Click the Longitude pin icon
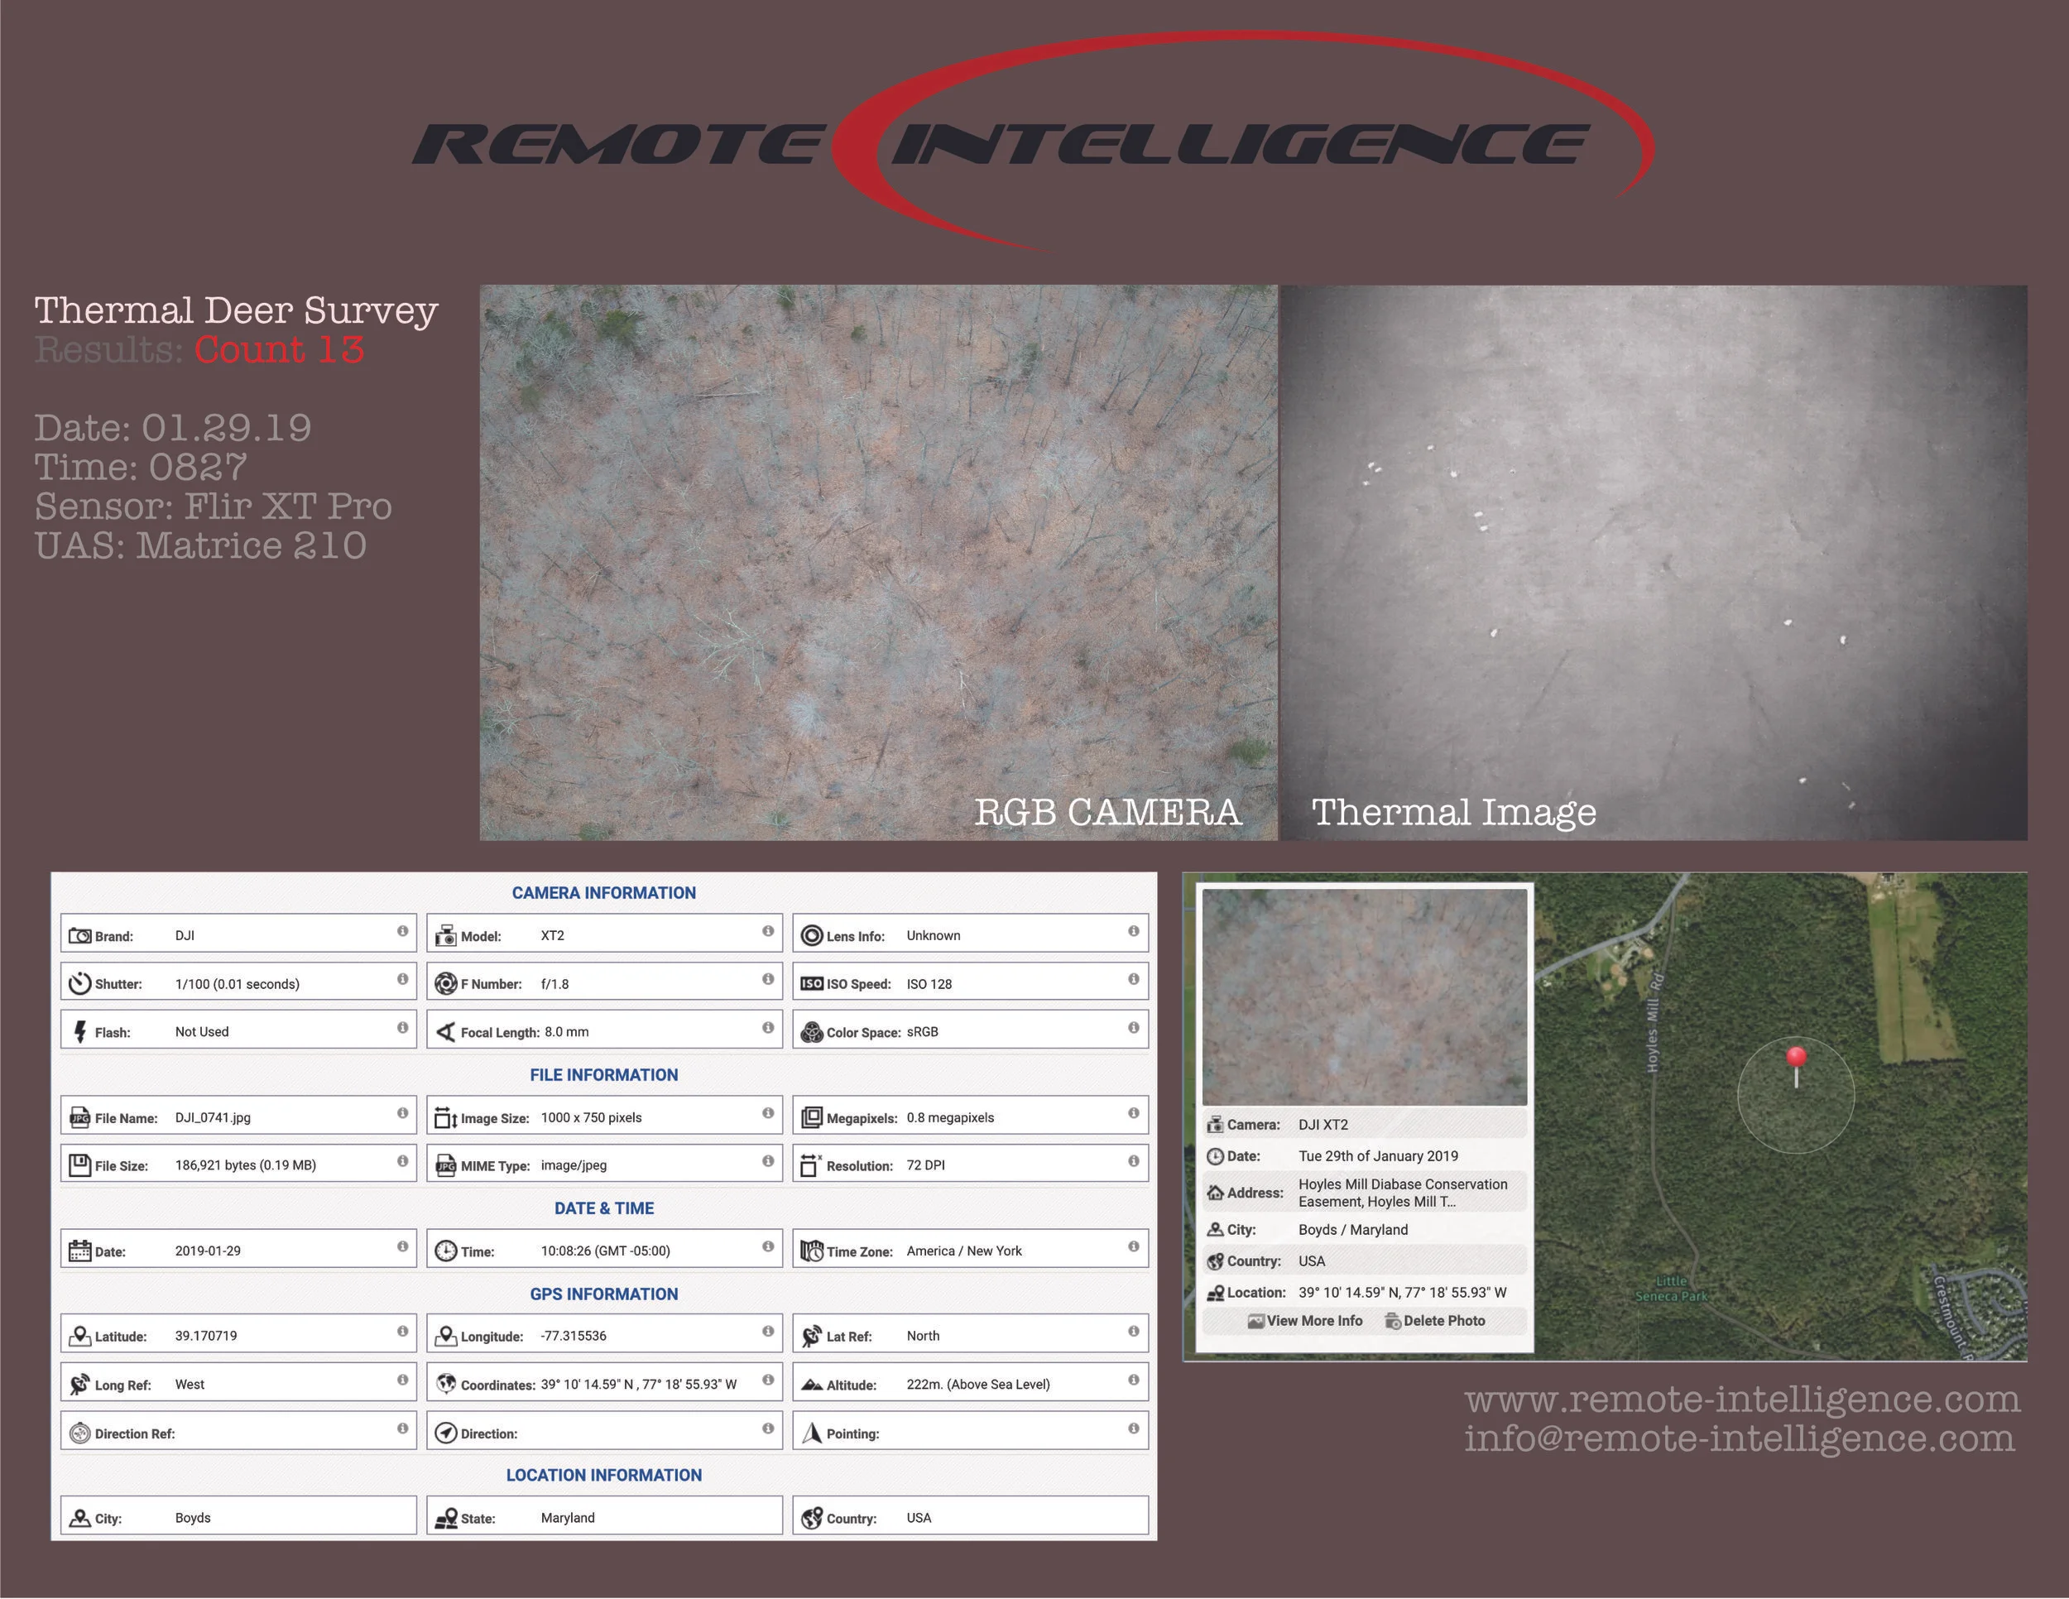The height and width of the screenshot is (1599, 2069). click(x=445, y=1336)
